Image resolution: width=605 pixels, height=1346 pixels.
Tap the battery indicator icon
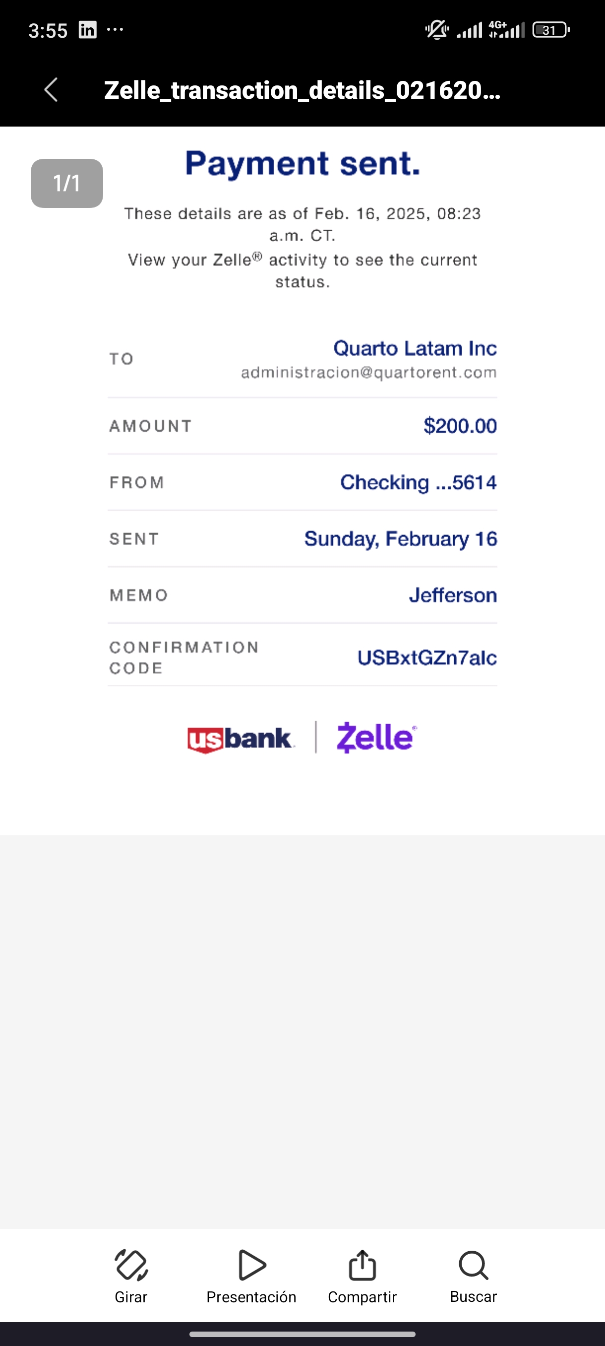[551, 30]
